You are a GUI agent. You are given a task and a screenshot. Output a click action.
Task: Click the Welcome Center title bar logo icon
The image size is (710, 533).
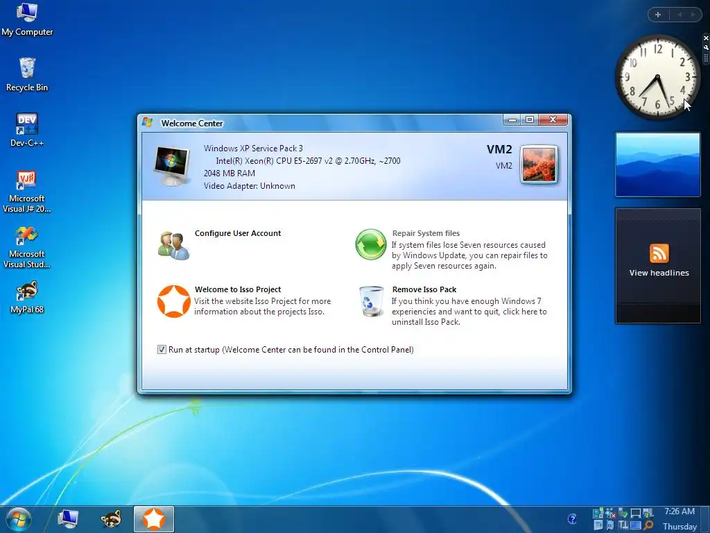[x=147, y=122]
